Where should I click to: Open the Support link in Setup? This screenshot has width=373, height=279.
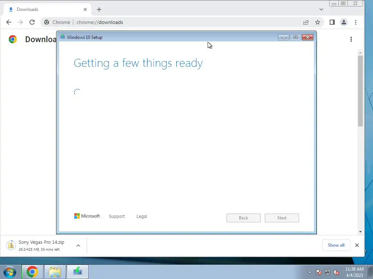[117, 217]
